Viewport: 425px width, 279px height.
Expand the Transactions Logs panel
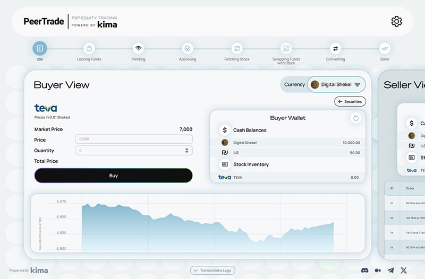point(212,271)
